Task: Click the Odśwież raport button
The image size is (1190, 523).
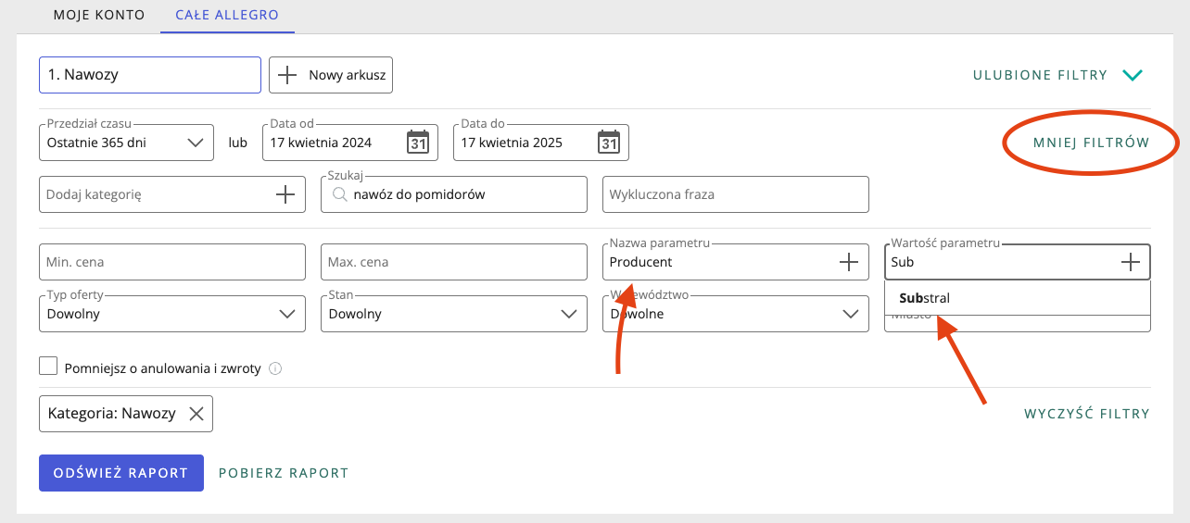Action: tap(121, 473)
